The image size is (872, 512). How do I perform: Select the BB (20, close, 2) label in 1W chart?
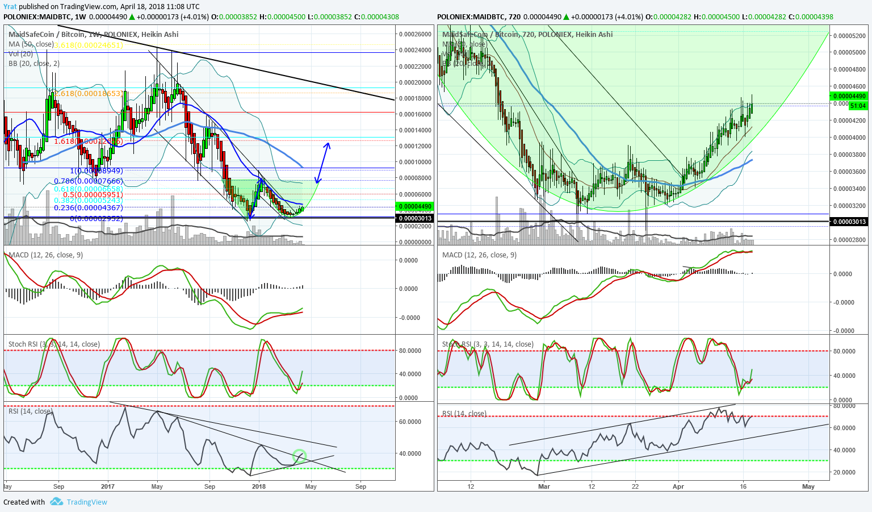pos(34,63)
